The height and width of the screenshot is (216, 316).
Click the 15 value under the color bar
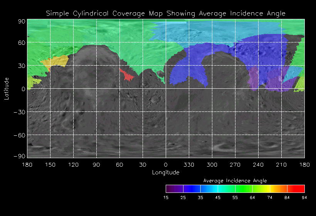click(166, 197)
